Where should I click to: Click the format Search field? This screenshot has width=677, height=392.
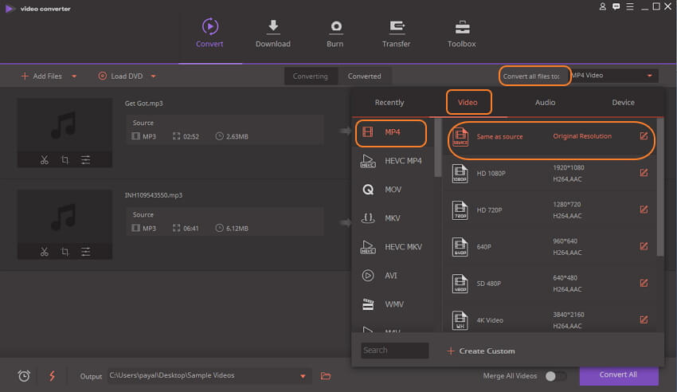click(394, 351)
